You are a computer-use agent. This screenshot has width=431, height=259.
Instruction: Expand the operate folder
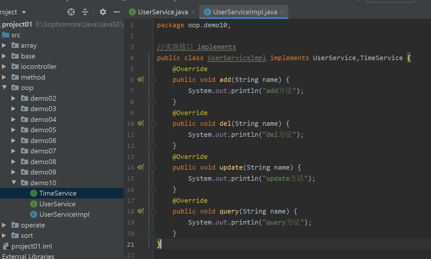(4, 225)
